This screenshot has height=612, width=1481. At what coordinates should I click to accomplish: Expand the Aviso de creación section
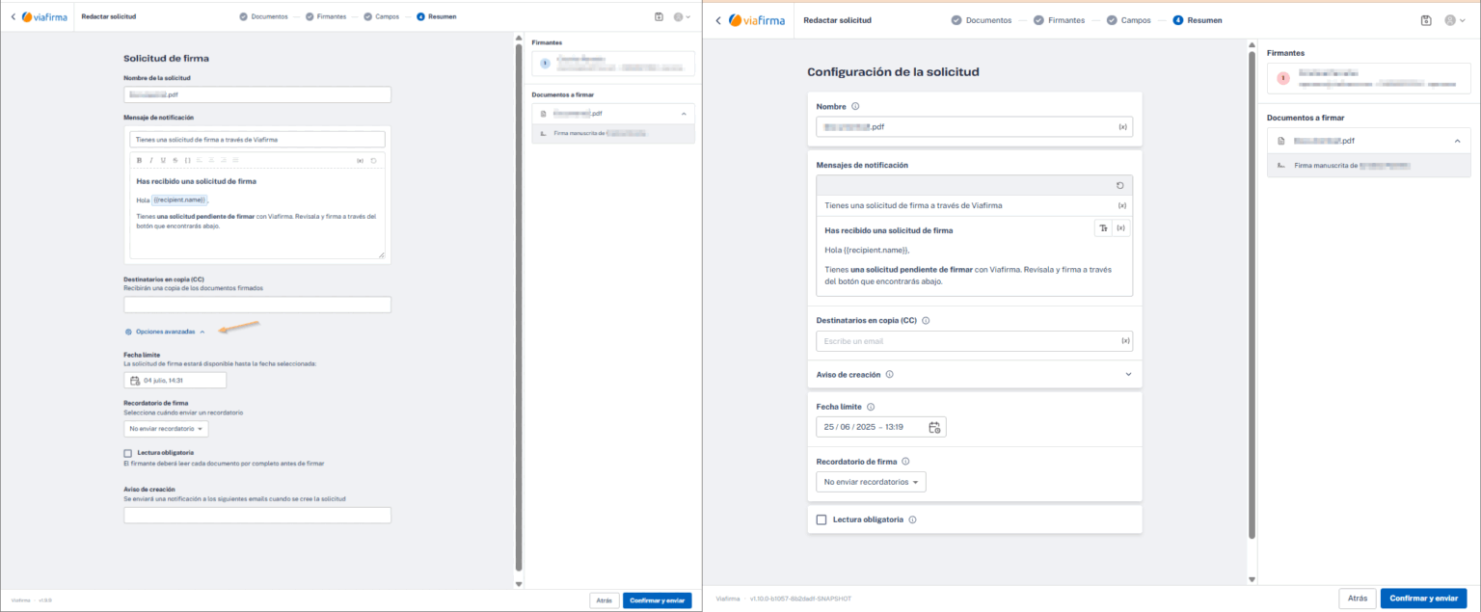point(1128,374)
